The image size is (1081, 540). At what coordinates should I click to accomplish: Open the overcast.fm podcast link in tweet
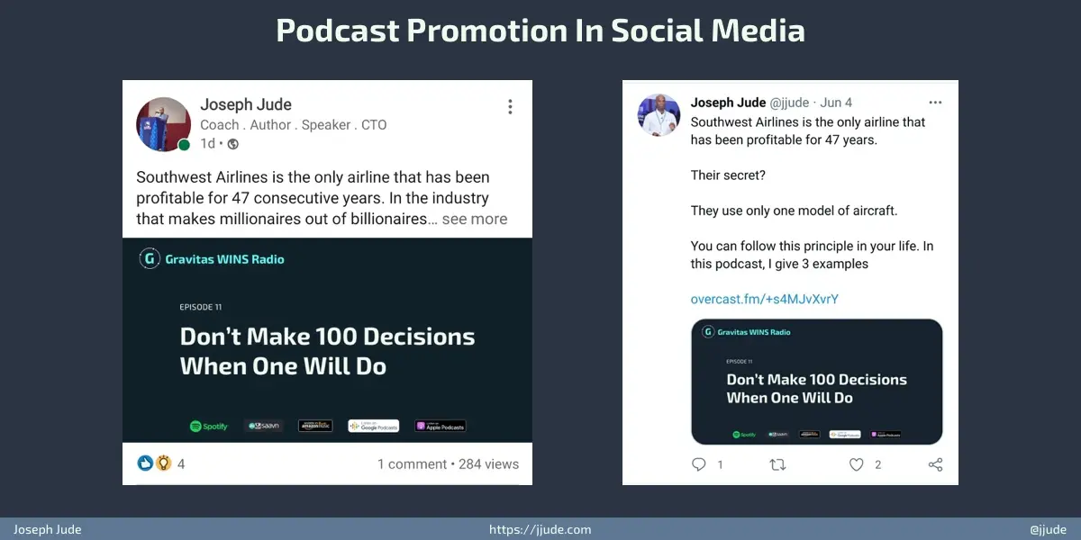[764, 299]
